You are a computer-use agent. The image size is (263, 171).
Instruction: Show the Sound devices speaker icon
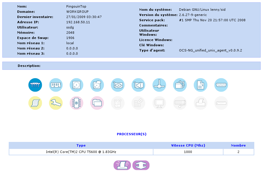138,85
